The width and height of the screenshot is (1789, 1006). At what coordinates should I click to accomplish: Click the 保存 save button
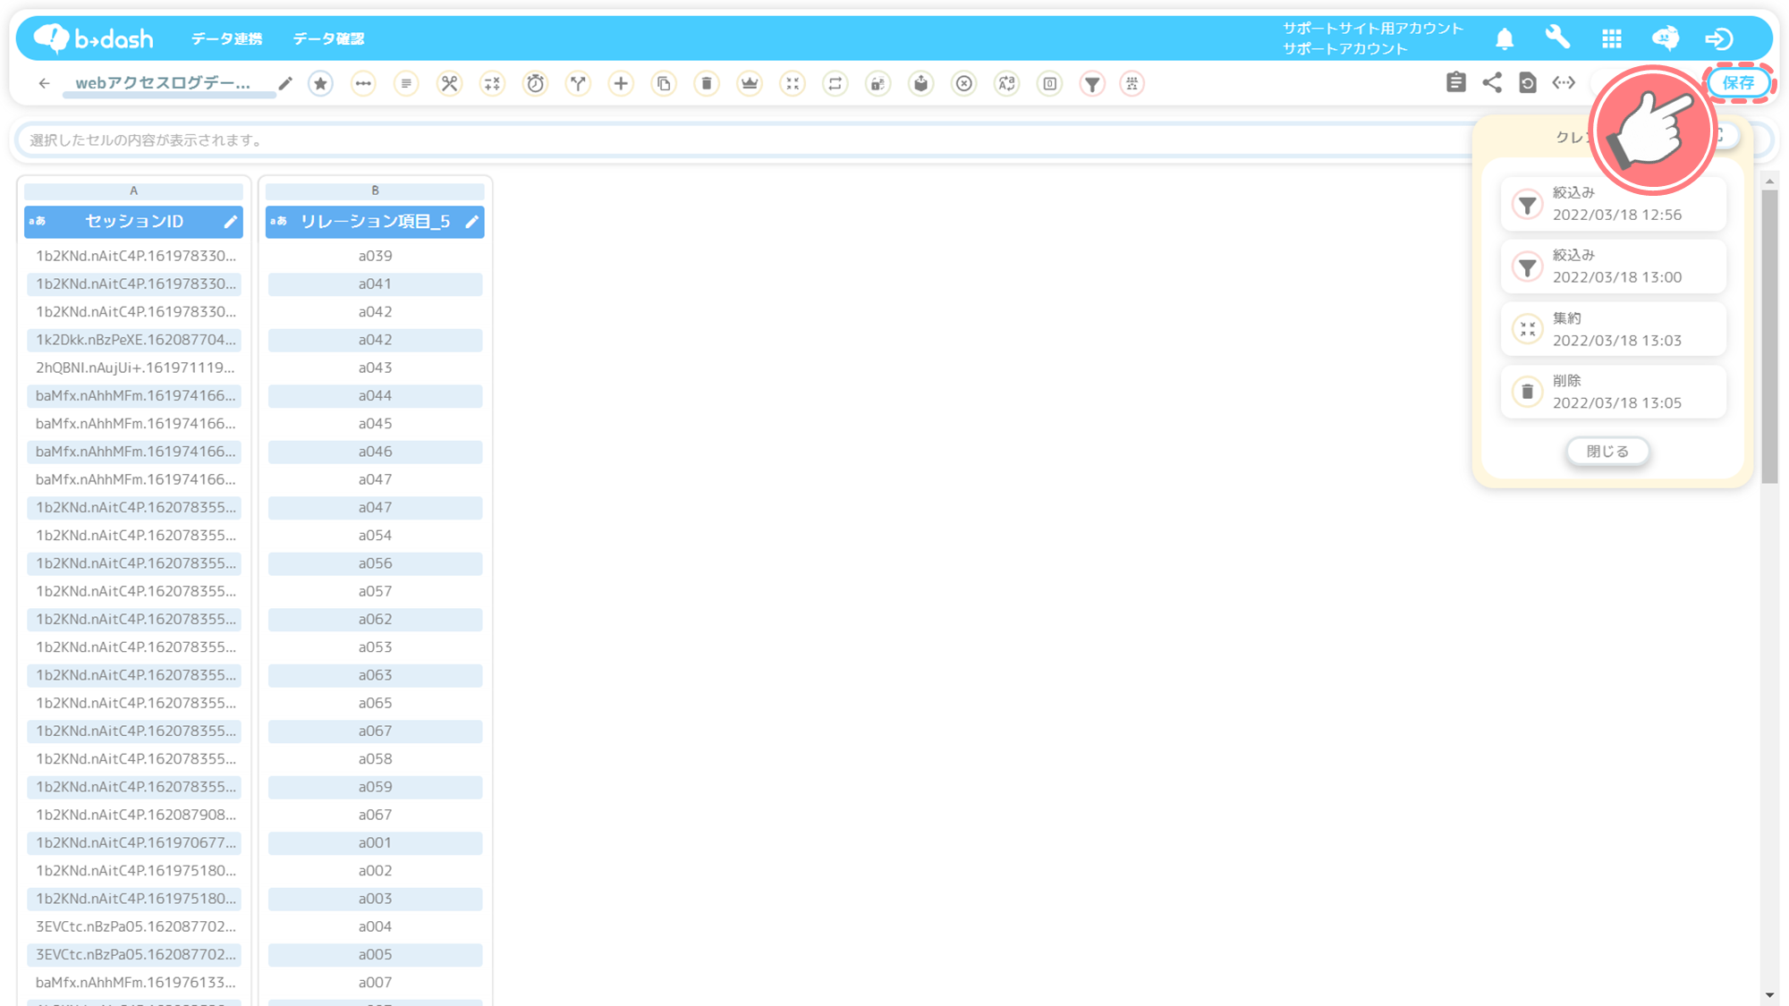(1738, 83)
